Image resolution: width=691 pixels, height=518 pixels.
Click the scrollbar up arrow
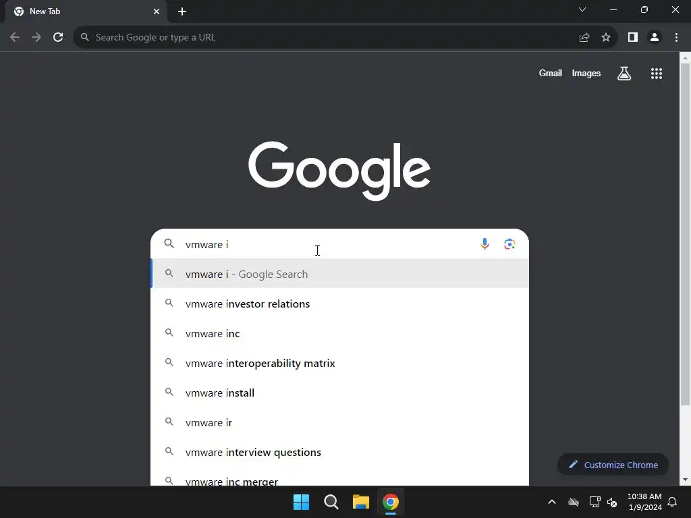point(685,58)
